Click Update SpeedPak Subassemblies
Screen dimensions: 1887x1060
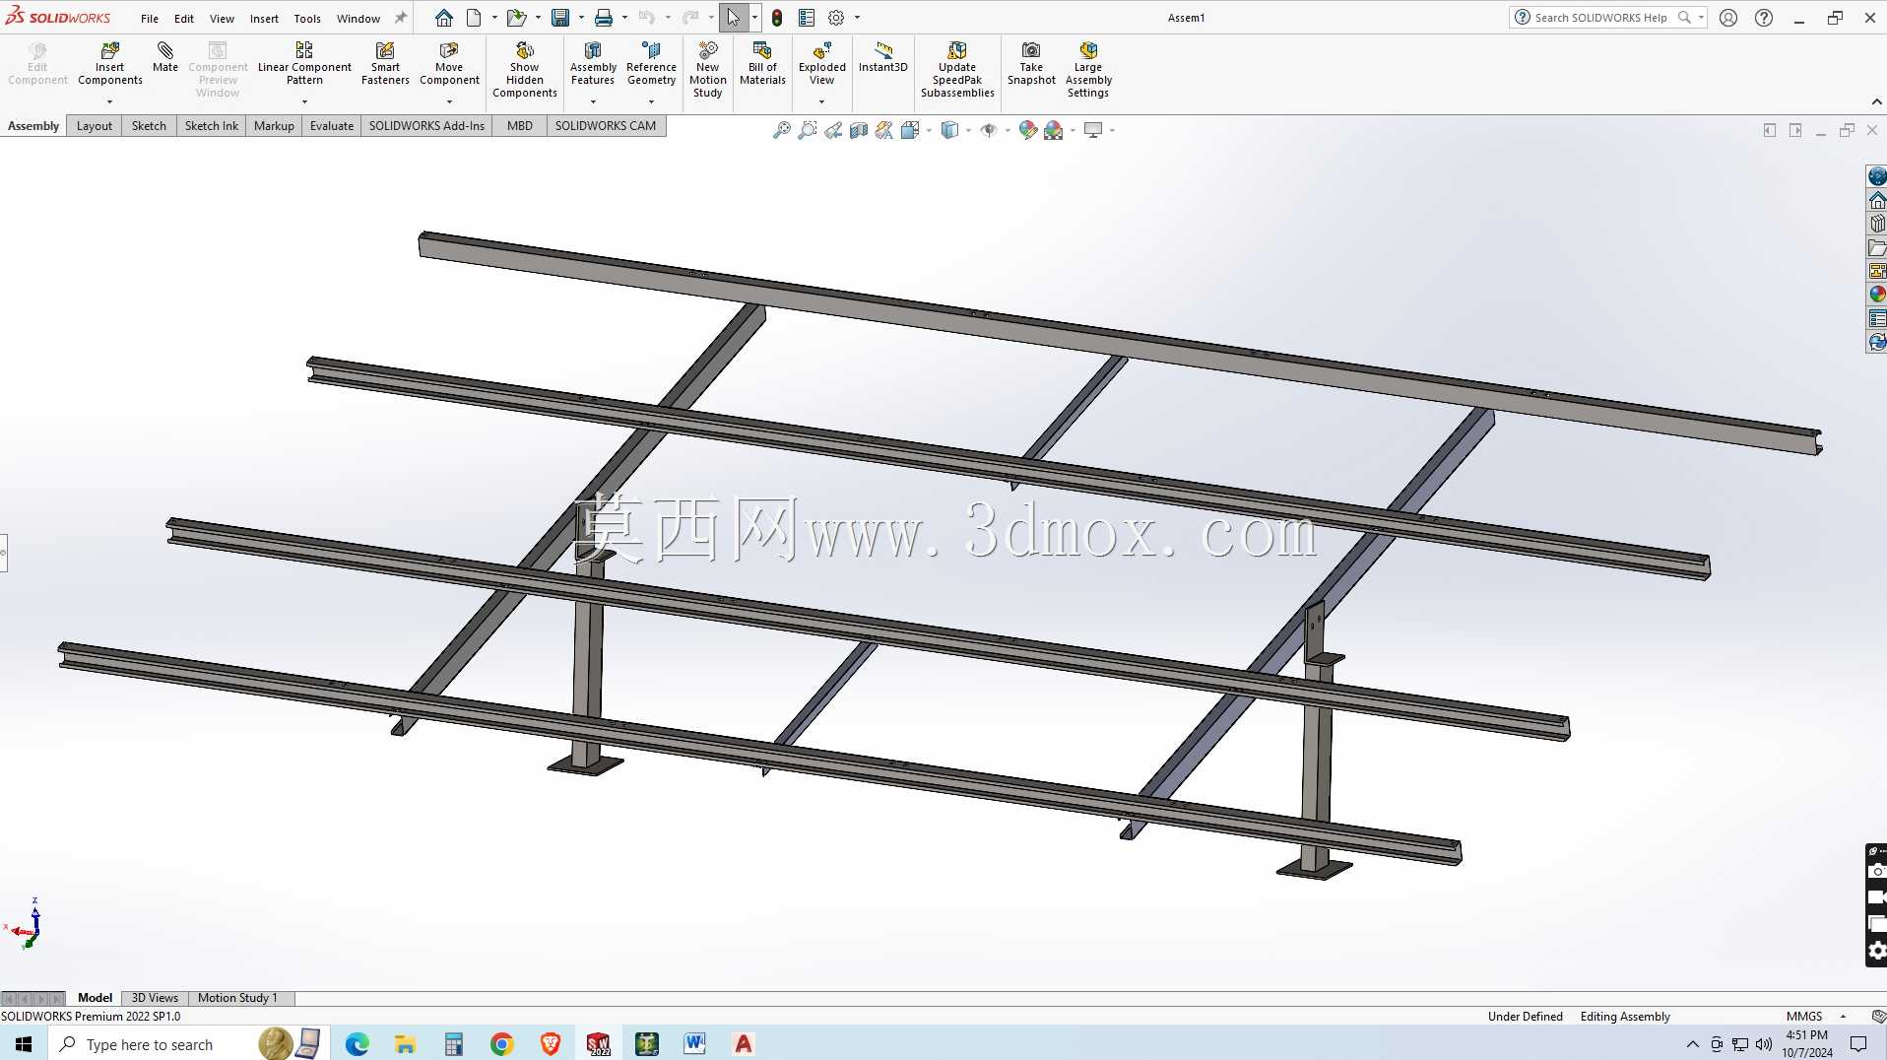pyautogui.click(x=957, y=69)
